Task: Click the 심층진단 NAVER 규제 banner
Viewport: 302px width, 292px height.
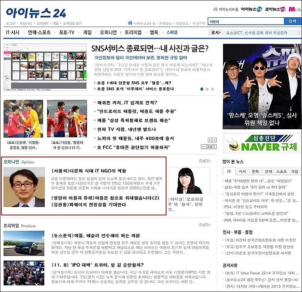Action: tap(262, 143)
